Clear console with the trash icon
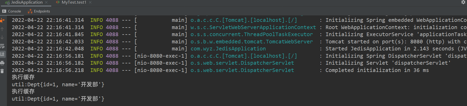This screenshot has height=106, width=467. point(2,71)
